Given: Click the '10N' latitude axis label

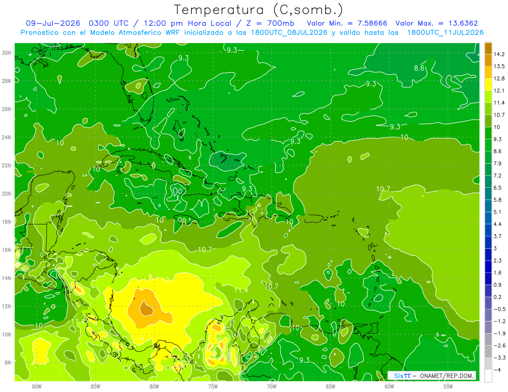Looking at the screenshot, I should pyautogui.click(x=7, y=334).
